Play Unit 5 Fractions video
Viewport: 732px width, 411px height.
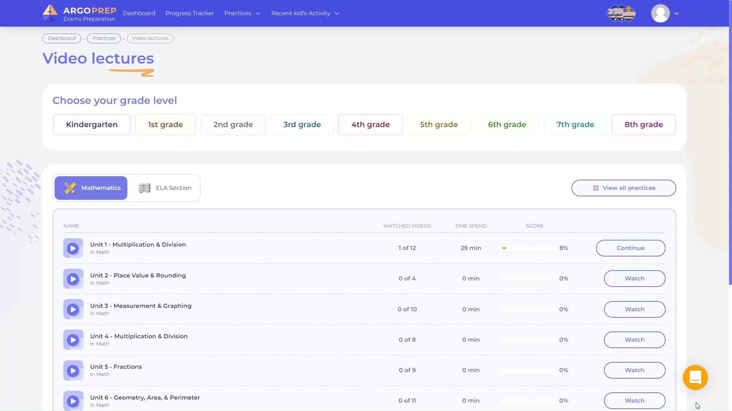tap(73, 371)
